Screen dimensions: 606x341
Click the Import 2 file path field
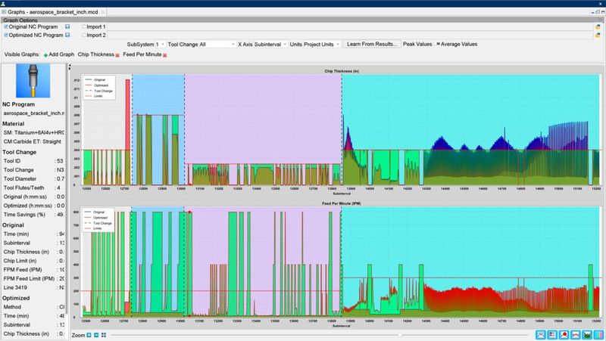pos(350,35)
